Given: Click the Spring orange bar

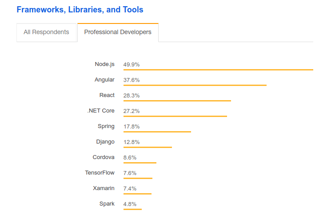Looking at the screenshot, I should pyautogui.click(x=157, y=132).
